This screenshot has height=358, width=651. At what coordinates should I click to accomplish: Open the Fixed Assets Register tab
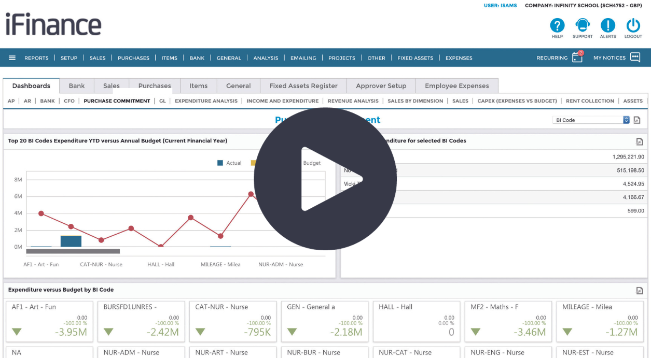[303, 85]
